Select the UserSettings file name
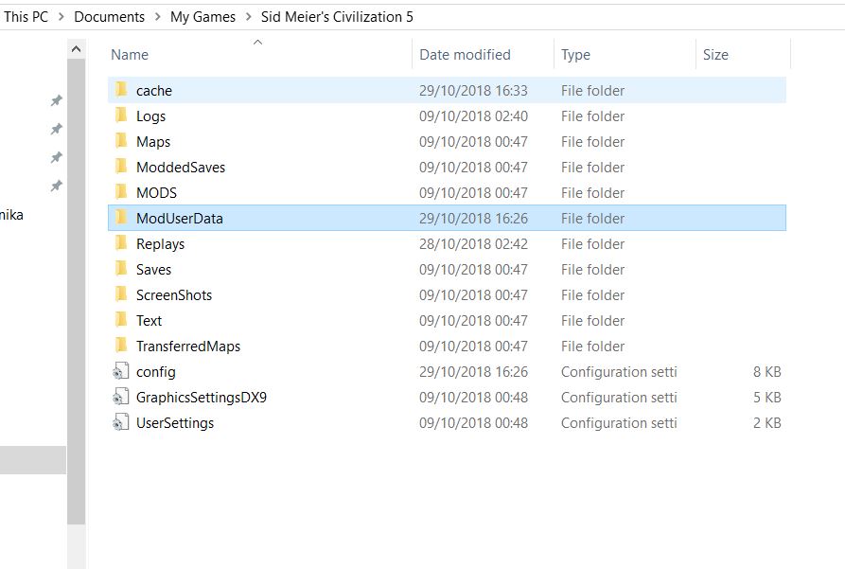 tap(175, 423)
